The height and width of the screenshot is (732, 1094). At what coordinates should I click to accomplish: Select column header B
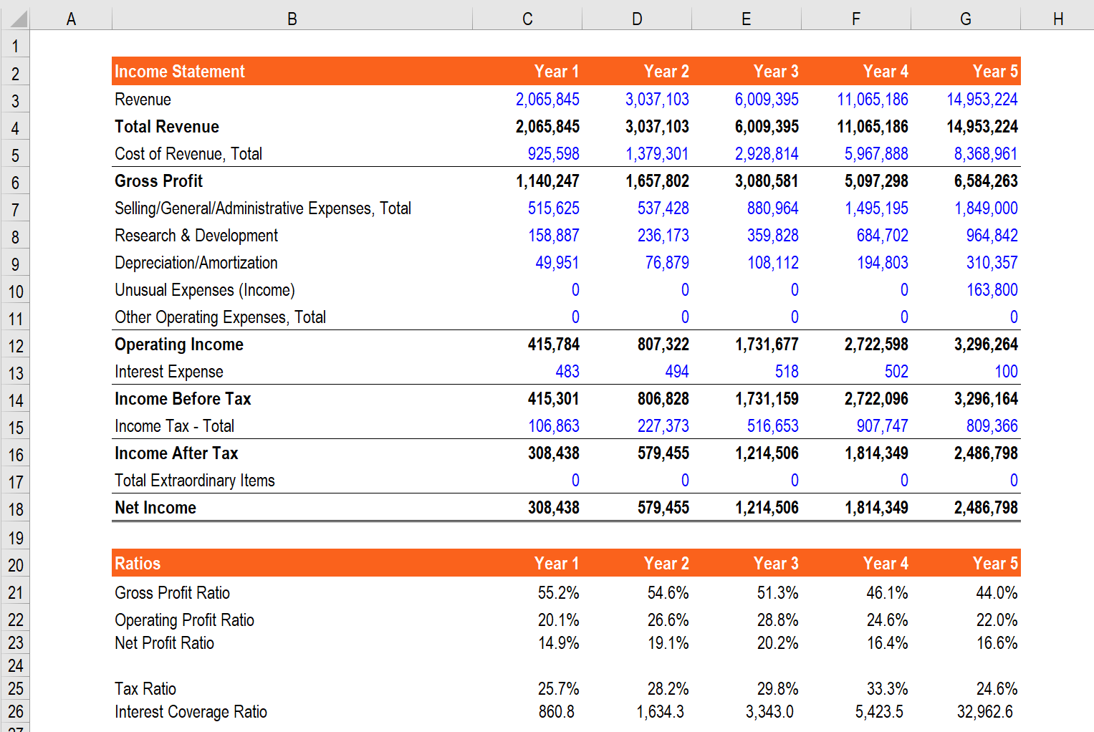coord(292,18)
